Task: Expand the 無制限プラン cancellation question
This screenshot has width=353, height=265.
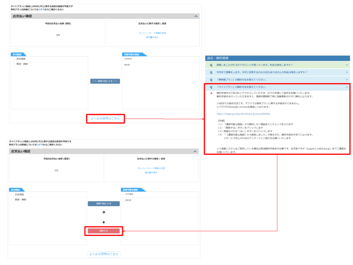Action: 347,80
